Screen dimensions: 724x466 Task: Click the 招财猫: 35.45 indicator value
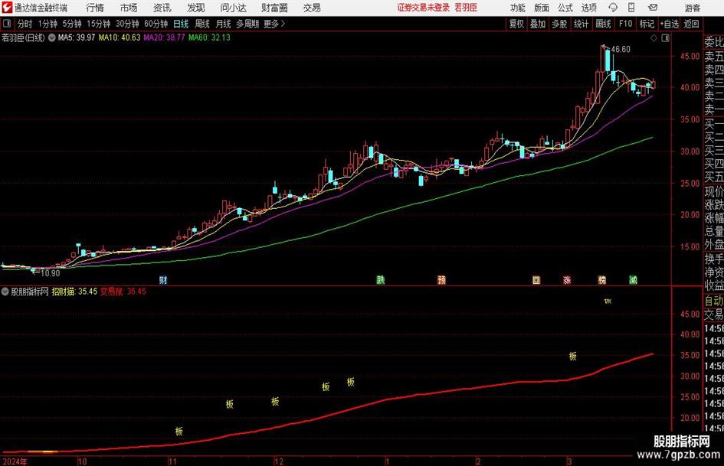point(74,292)
